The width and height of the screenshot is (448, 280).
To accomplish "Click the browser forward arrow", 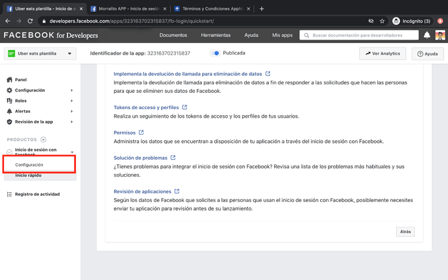I will click(x=19, y=21).
